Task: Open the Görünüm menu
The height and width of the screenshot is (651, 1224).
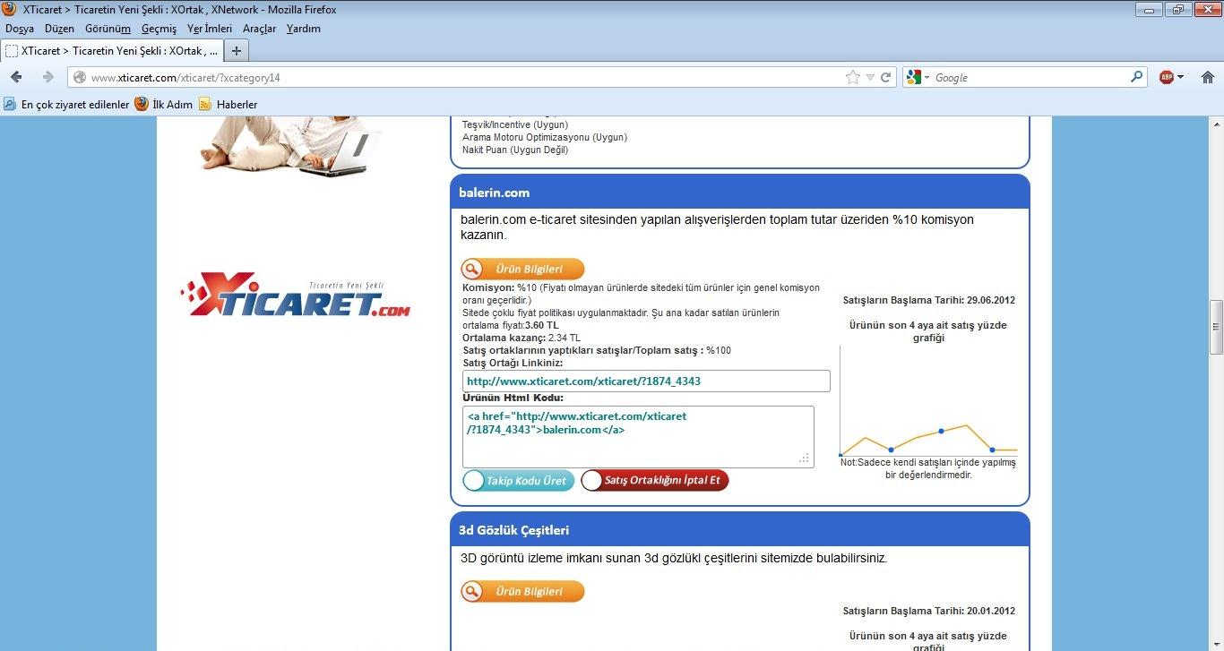Action: 108,29
